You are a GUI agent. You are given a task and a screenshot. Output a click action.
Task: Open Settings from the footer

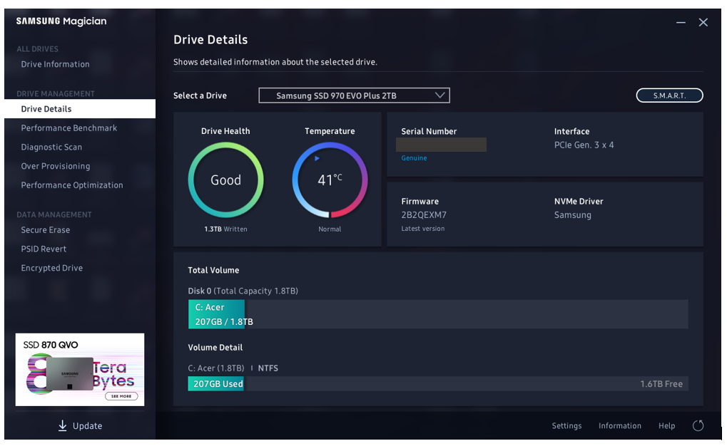[566, 425]
